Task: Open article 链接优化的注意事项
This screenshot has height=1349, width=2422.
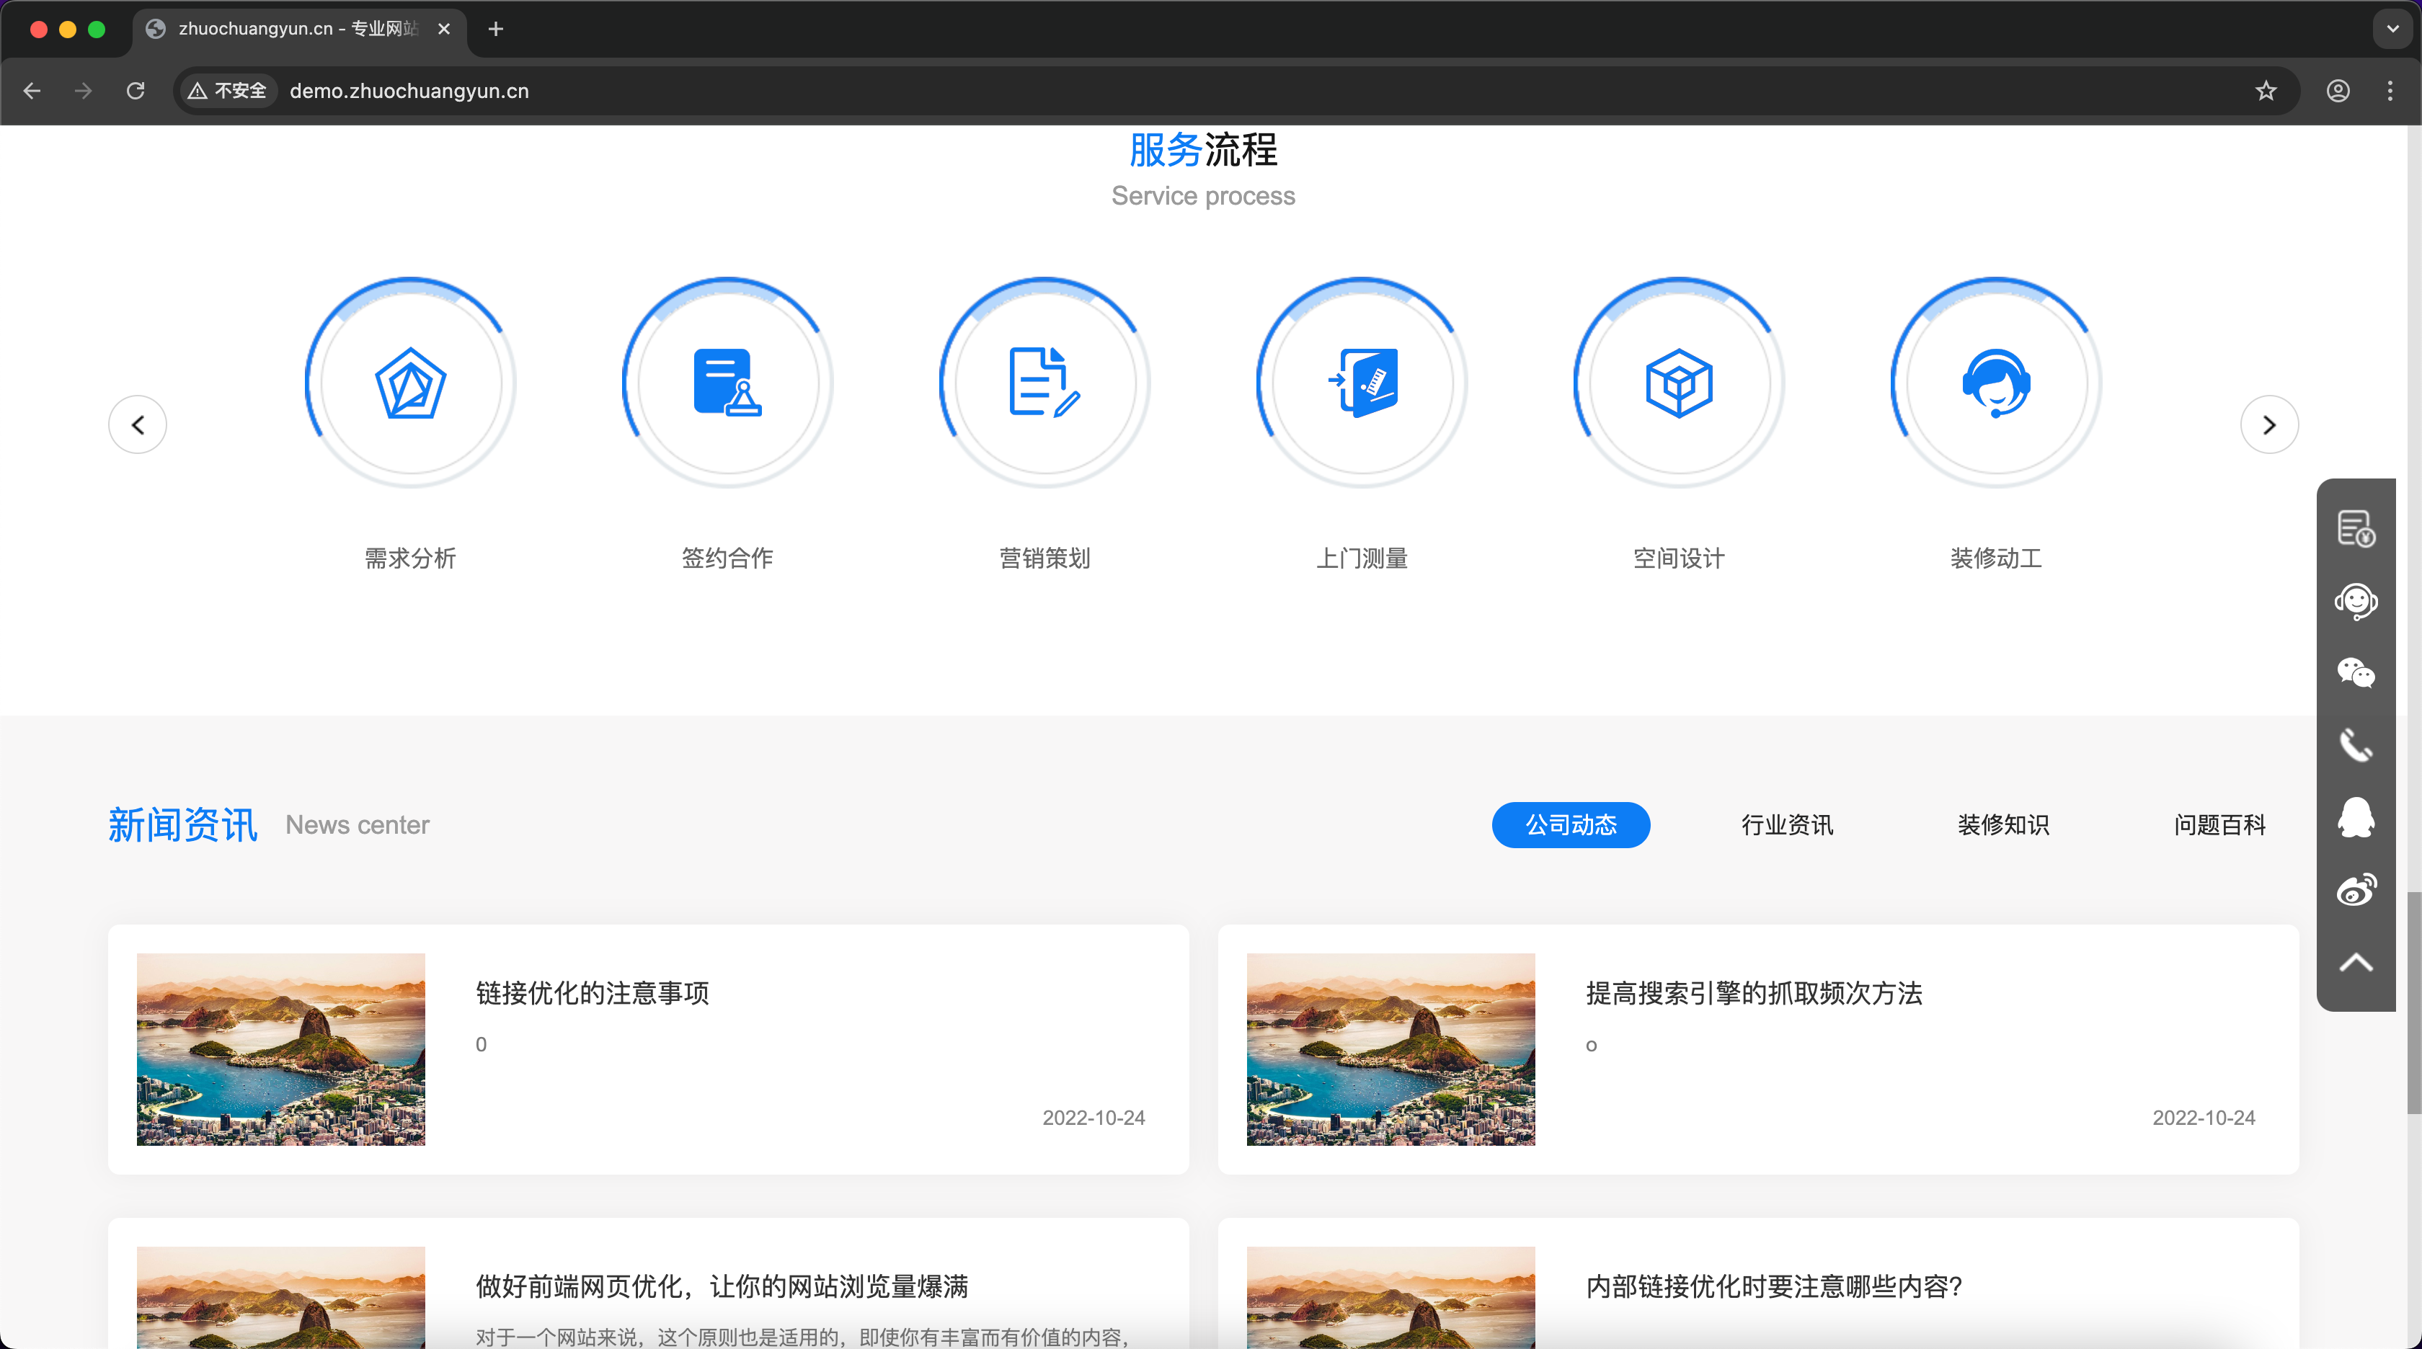Action: click(593, 993)
